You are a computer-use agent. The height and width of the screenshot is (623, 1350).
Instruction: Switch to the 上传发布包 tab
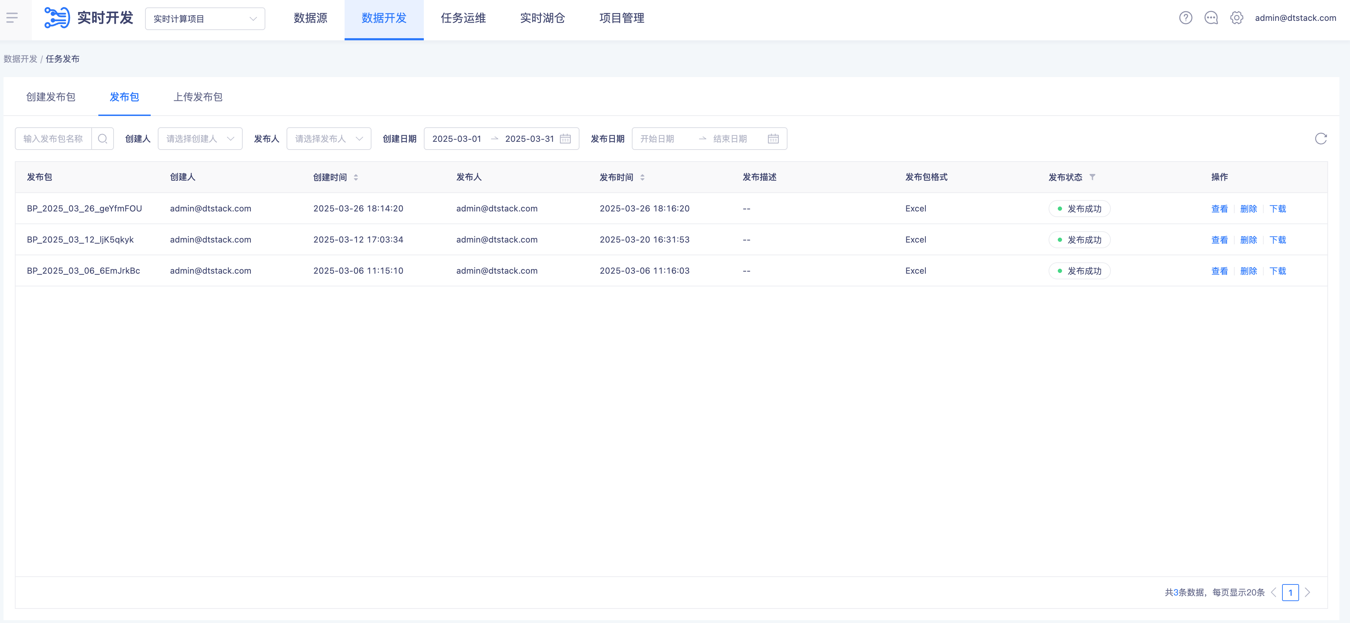198,97
